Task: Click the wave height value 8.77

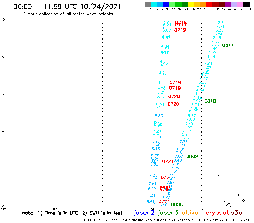Action: tap(166, 197)
